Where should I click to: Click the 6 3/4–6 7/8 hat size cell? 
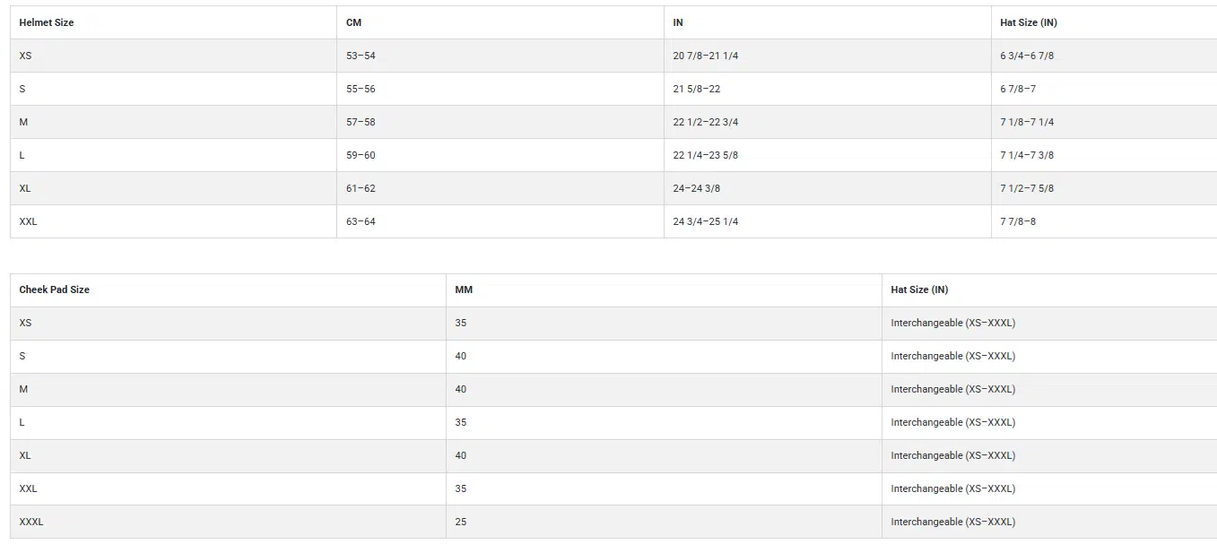[1027, 56]
